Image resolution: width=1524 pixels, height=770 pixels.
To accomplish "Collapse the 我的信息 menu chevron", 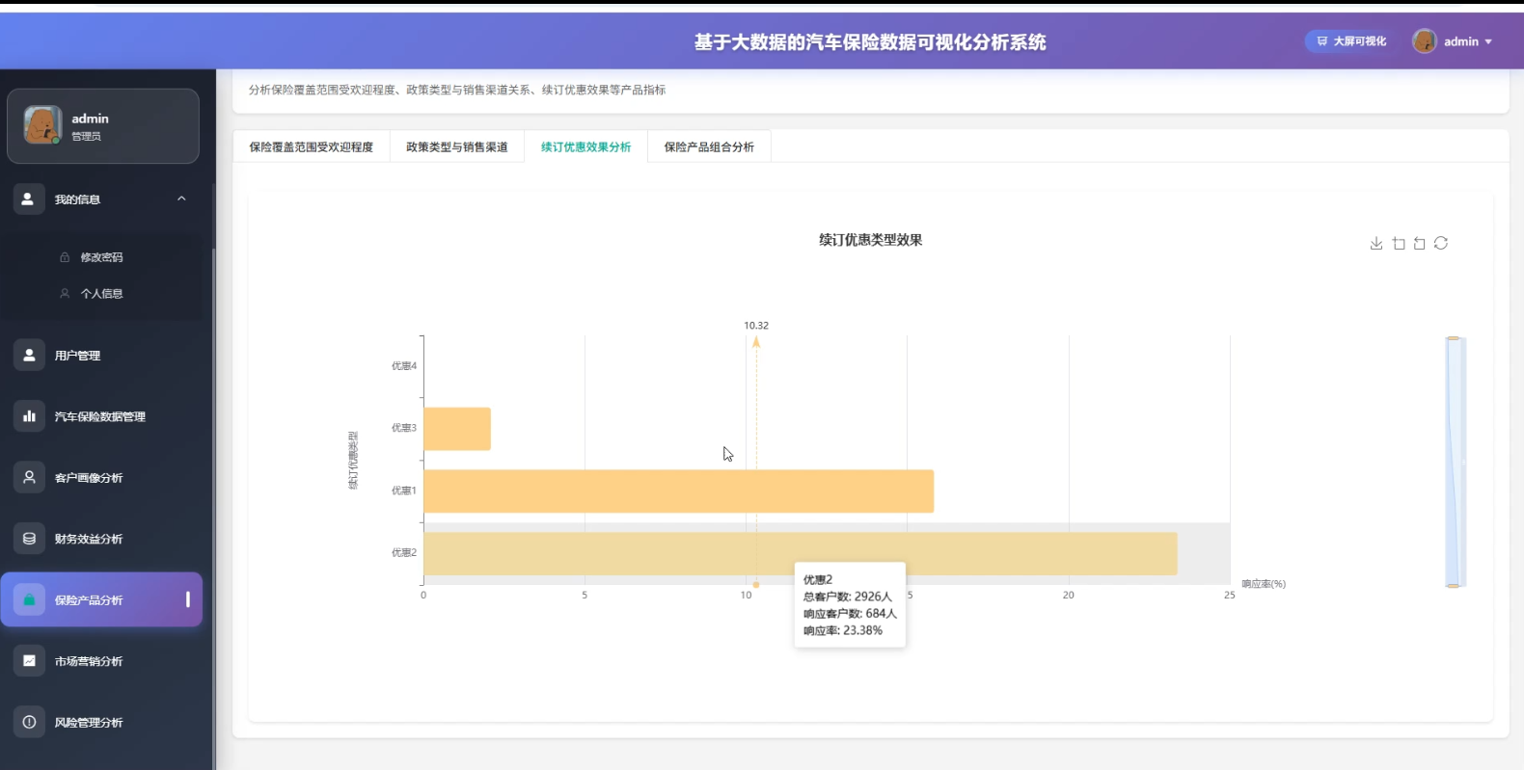I will (x=181, y=199).
